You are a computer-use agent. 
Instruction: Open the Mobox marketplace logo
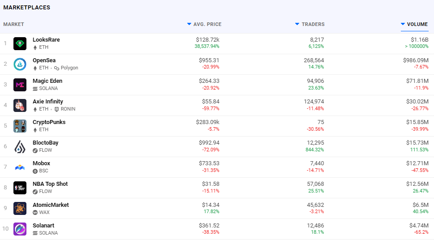pyautogui.click(x=20, y=167)
